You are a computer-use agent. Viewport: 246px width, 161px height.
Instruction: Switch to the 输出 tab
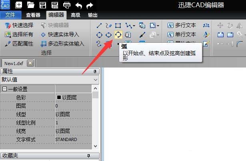(92, 15)
